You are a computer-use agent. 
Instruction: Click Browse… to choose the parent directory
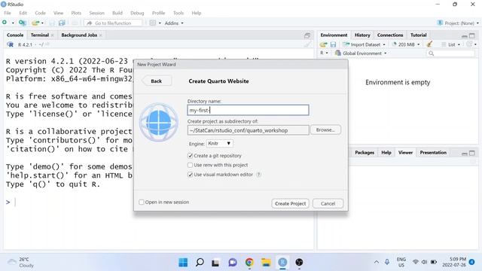pyautogui.click(x=325, y=130)
